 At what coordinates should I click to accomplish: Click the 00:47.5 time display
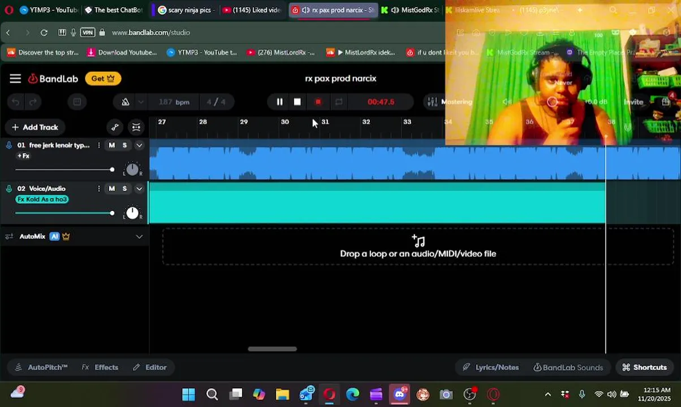pos(381,102)
